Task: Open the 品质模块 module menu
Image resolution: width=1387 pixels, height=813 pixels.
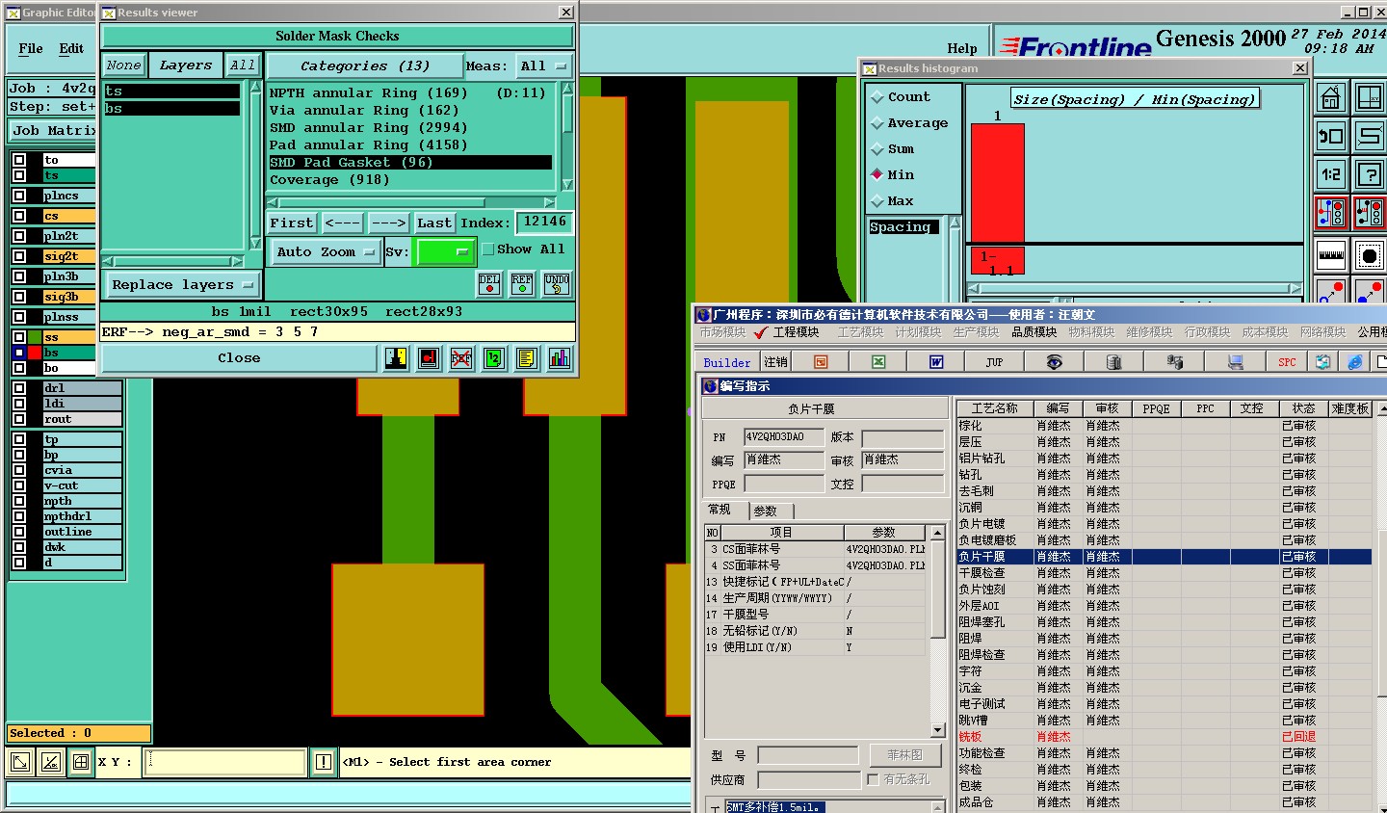Action: click(x=1034, y=332)
